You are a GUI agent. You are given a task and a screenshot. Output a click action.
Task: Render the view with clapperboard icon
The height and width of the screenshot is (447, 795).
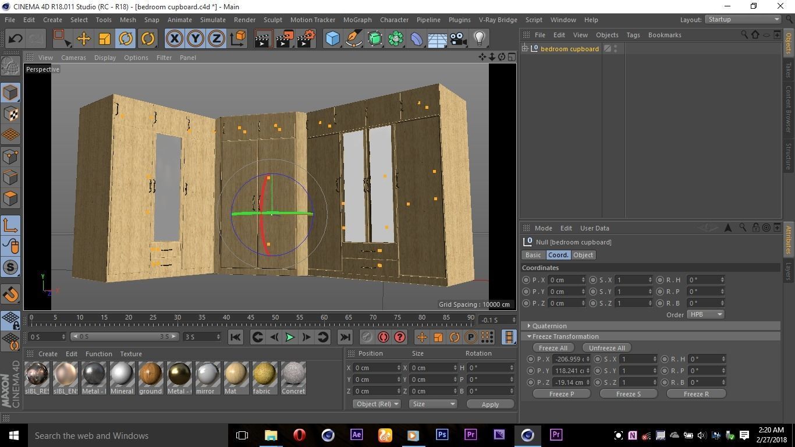coord(263,39)
